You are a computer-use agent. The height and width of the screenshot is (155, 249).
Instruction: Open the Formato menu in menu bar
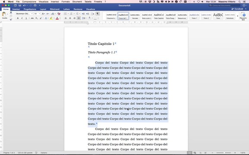pos(66,2)
